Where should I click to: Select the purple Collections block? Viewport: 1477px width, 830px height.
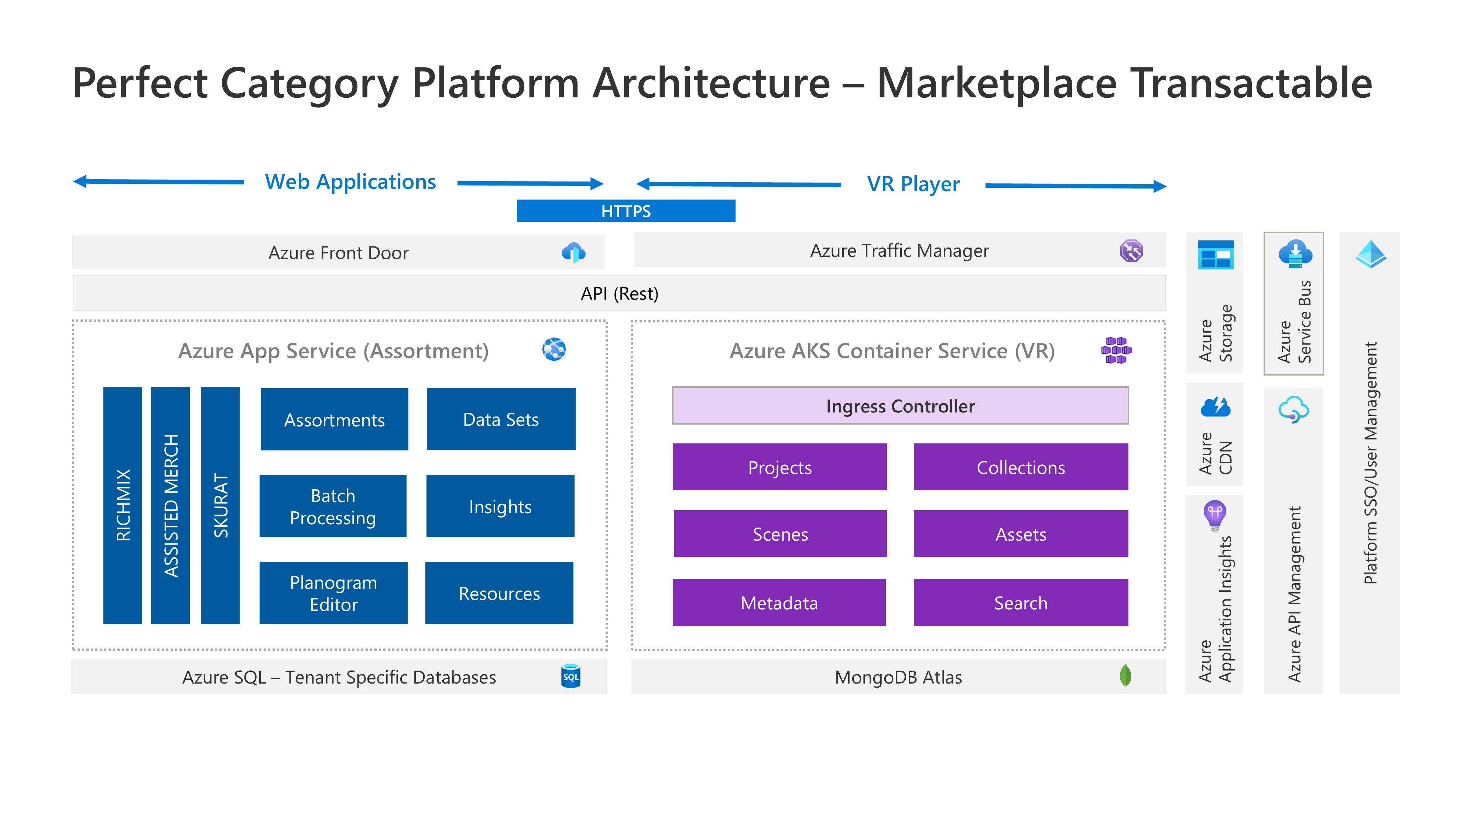pos(1020,467)
